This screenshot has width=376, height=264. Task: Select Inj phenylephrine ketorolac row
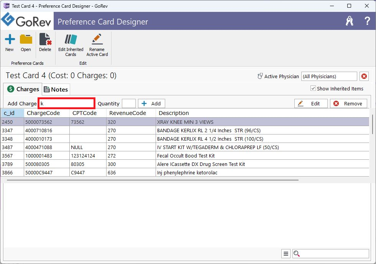[185, 172]
